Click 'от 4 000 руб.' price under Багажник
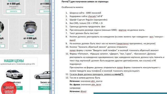Viewport: 167px width, 94px height. tap(30, 38)
